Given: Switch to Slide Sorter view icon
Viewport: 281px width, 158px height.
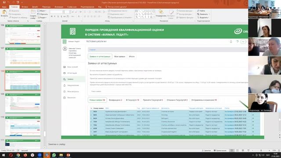Looking at the screenshot, I should coord(238,151).
